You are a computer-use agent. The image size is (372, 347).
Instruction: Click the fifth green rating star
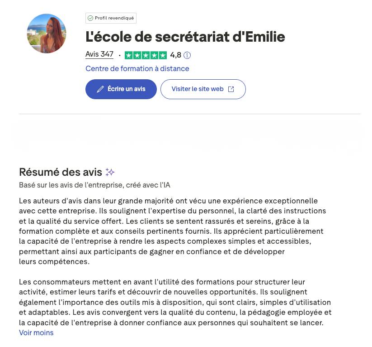coord(163,55)
